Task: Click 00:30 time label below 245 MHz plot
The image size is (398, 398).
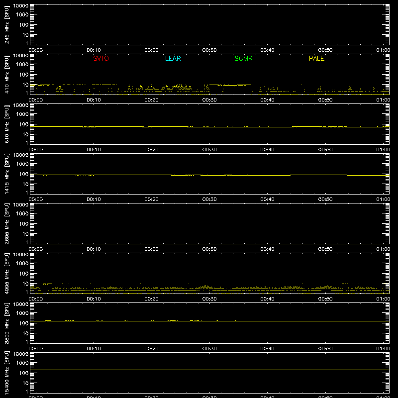Action: click(209, 50)
